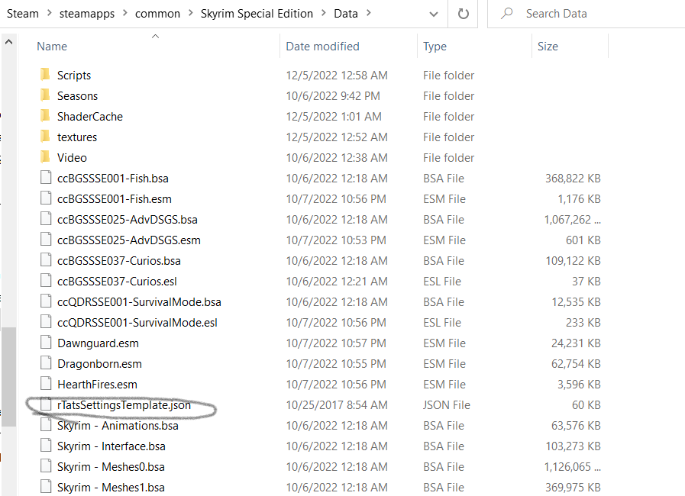Expand the chevron after steamapps breadcrumb

point(125,13)
